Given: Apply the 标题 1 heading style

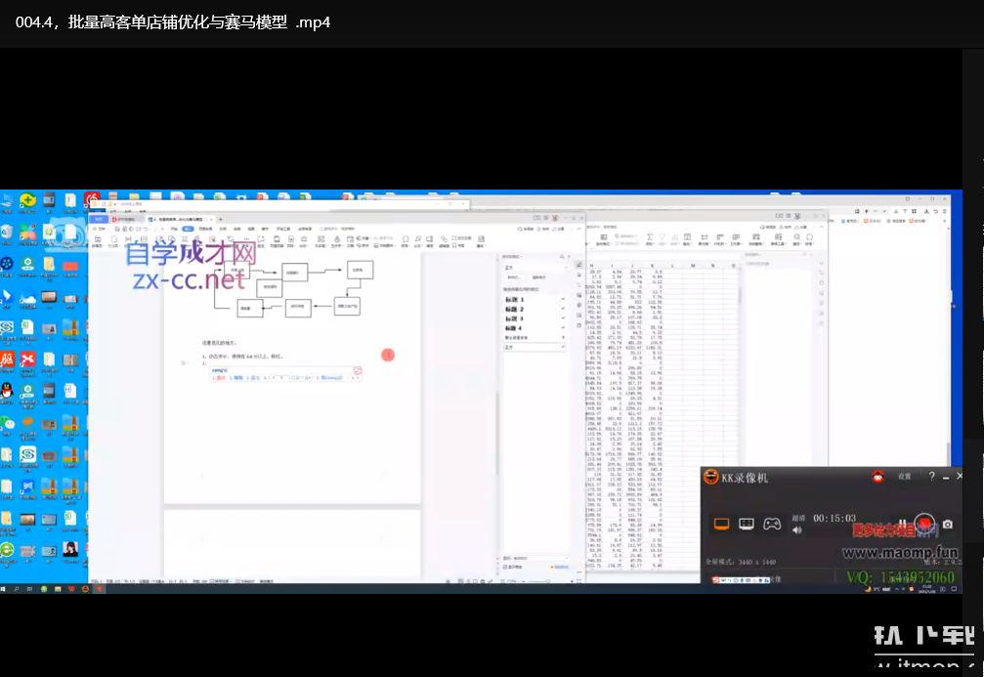Looking at the screenshot, I should point(515,299).
